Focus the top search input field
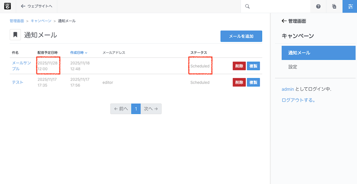Viewport: 357px width, 184px height. click(x=278, y=6)
